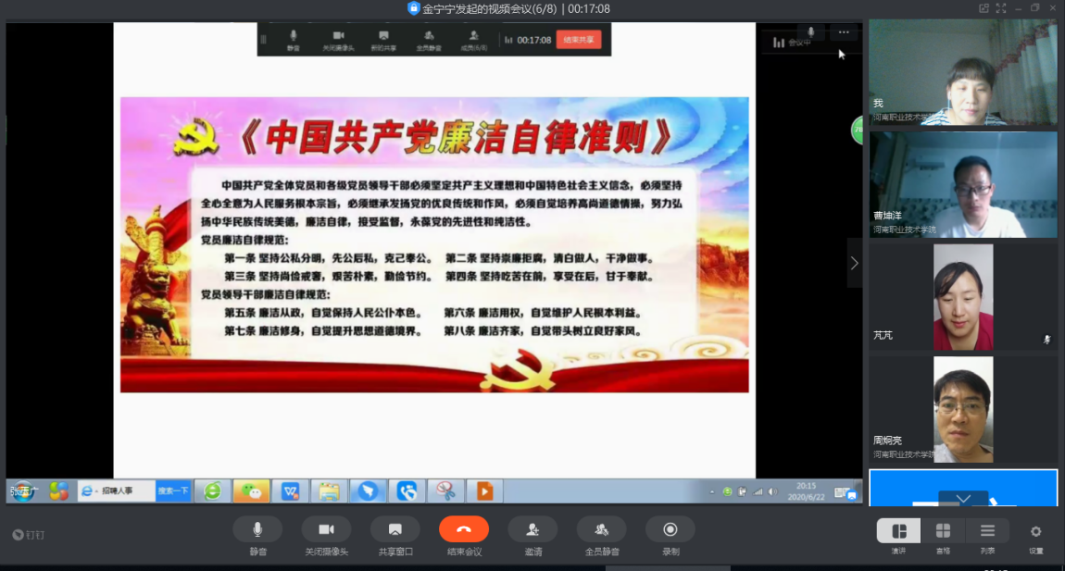The image size is (1065, 571).
Task: Select 曹坤洋 participant video thumbnail
Action: 962,185
